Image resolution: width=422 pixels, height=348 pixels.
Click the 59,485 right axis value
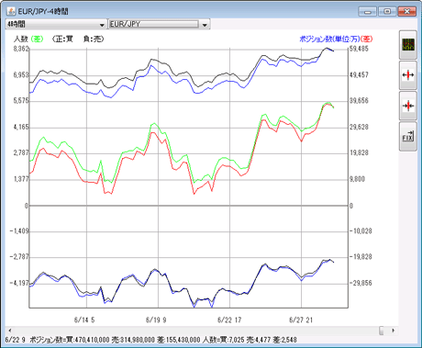tap(359, 49)
